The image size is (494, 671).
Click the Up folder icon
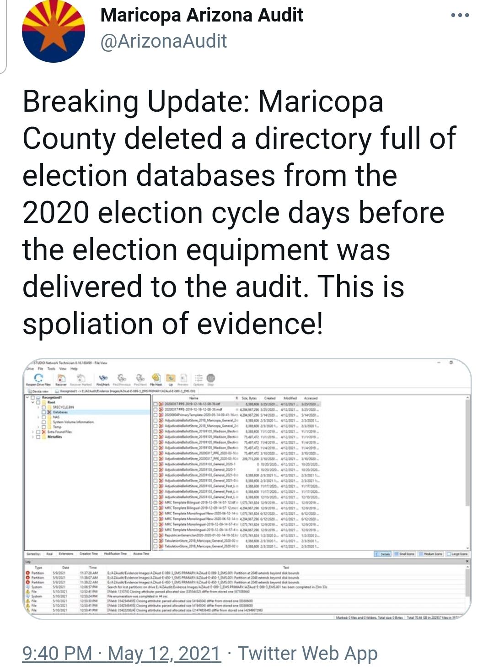(x=171, y=378)
